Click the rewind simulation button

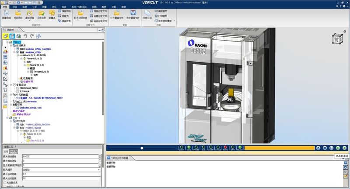(x=325, y=148)
